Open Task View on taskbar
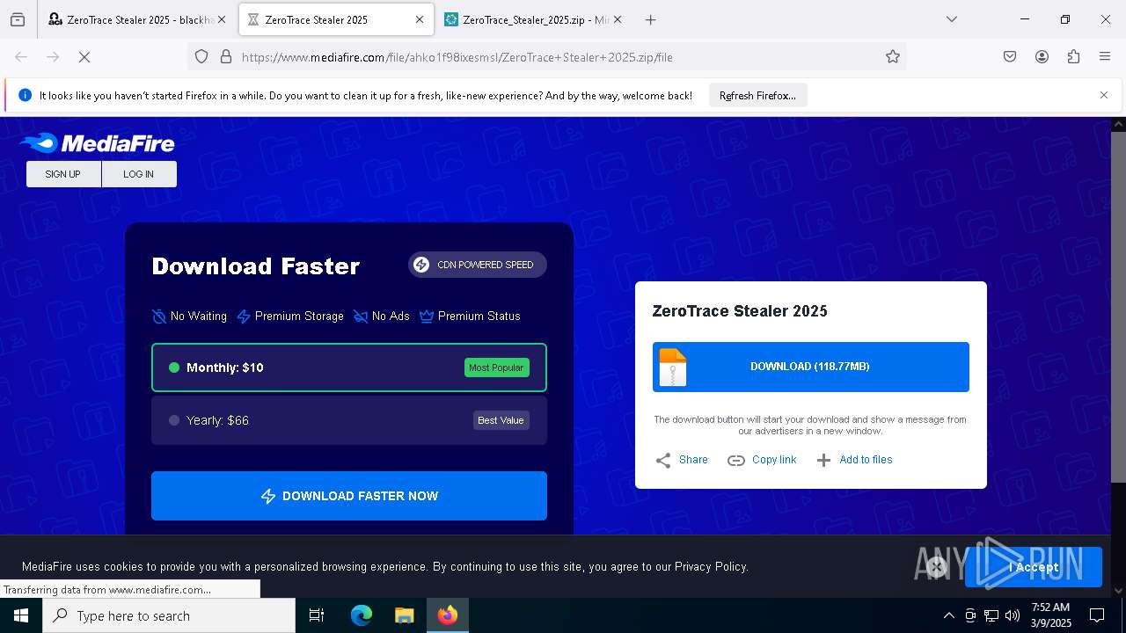1126x633 pixels. tap(317, 615)
